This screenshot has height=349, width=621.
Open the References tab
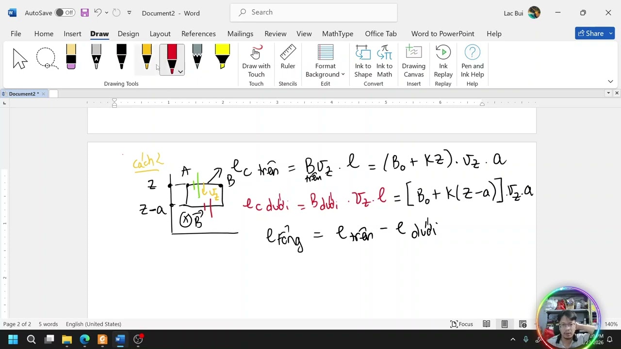[x=198, y=33]
